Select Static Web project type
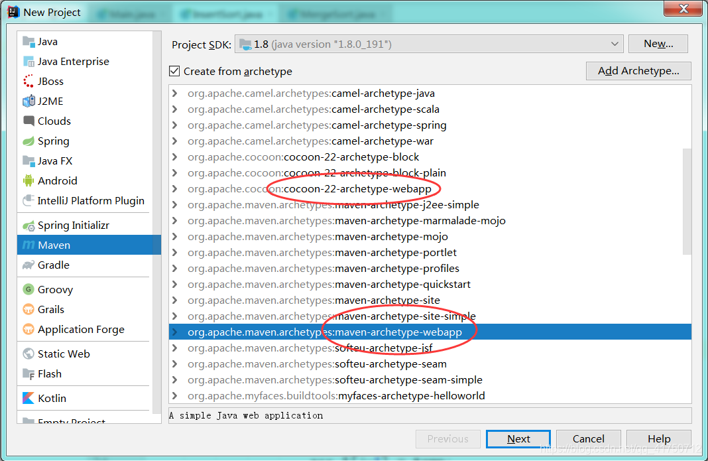 [85, 354]
